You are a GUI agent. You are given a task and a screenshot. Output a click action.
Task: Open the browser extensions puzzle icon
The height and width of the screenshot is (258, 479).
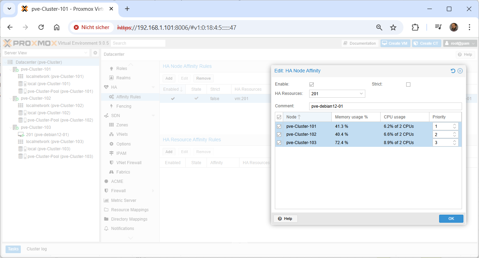coord(415,27)
